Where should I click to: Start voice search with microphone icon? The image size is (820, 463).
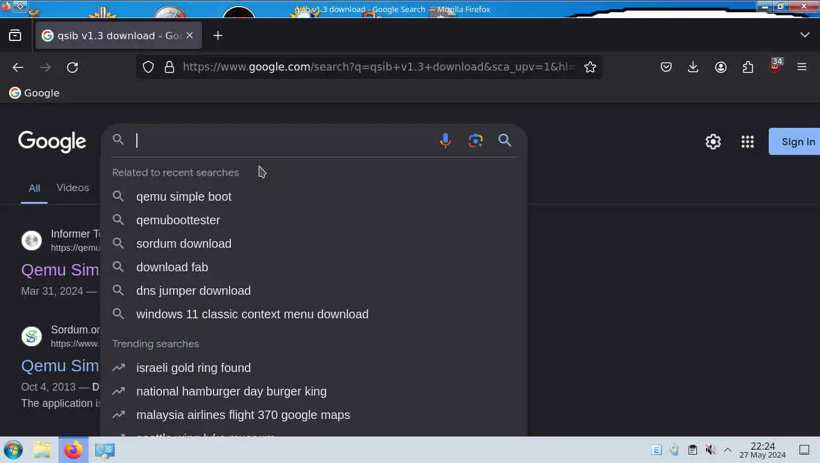click(x=445, y=140)
